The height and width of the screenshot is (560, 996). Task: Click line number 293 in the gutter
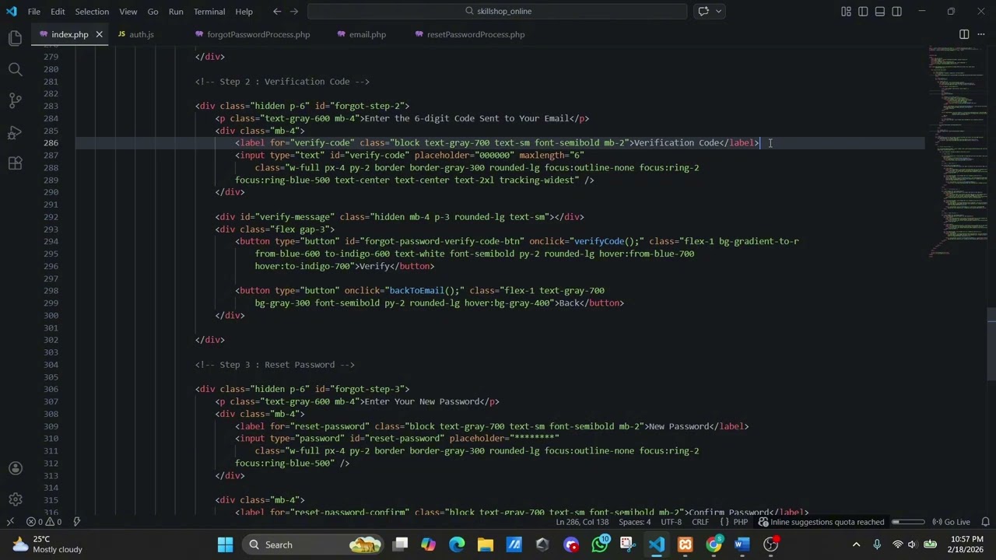51,229
